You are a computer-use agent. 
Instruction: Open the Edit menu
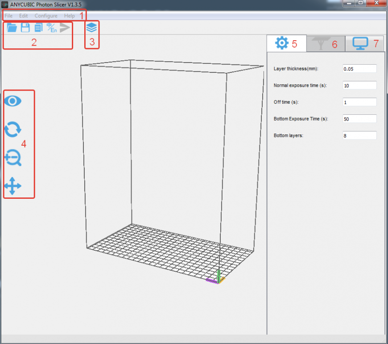pos(23,16)
